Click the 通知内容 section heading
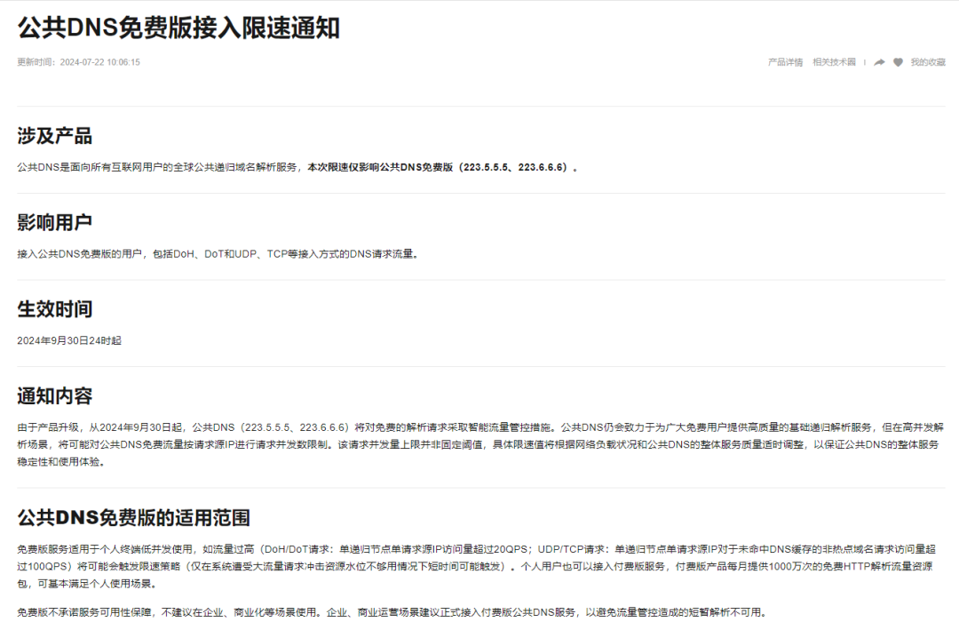 54,396
